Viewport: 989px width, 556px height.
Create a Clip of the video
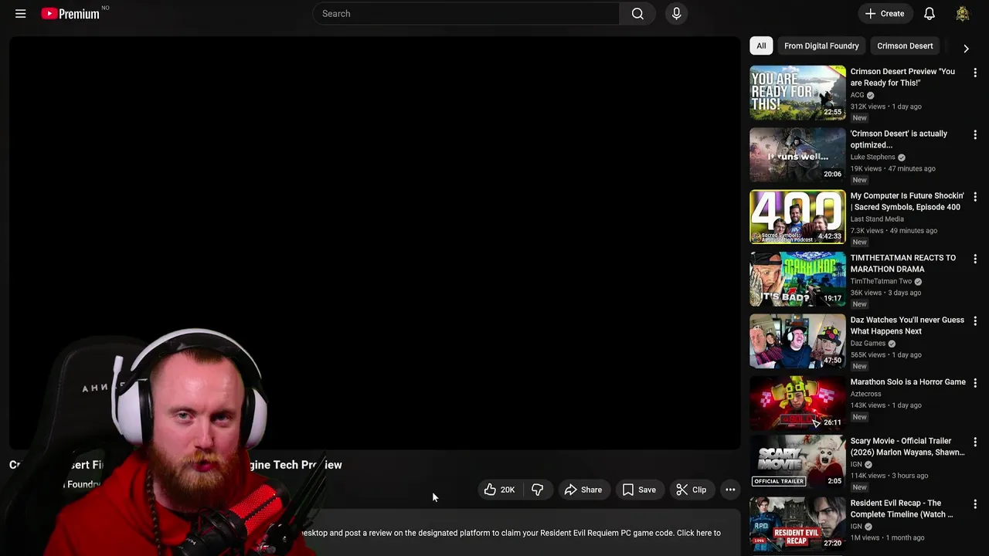pos(691,490)
